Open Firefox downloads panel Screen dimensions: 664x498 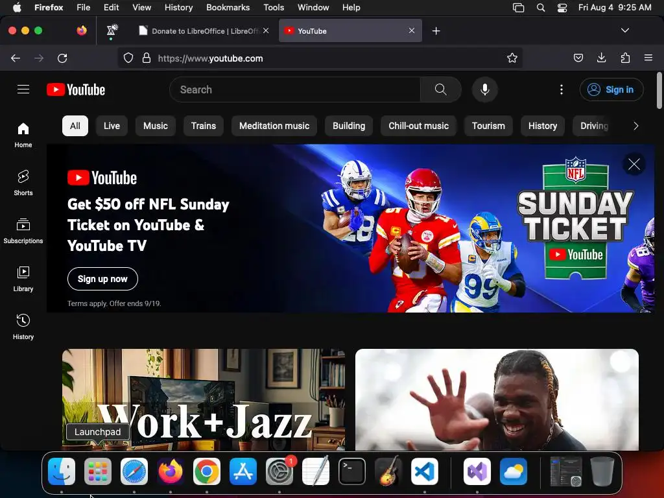601,58
